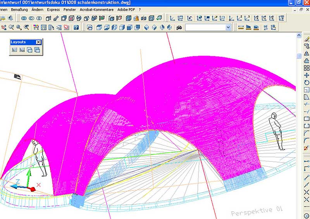310x219 pixels.
Task: Open the Express menu
Action: [x=53, y=9]
